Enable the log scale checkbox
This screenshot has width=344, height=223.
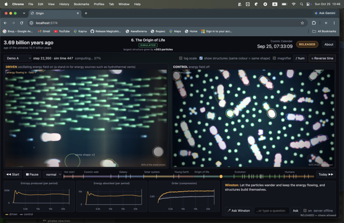[x=181, y=58]
